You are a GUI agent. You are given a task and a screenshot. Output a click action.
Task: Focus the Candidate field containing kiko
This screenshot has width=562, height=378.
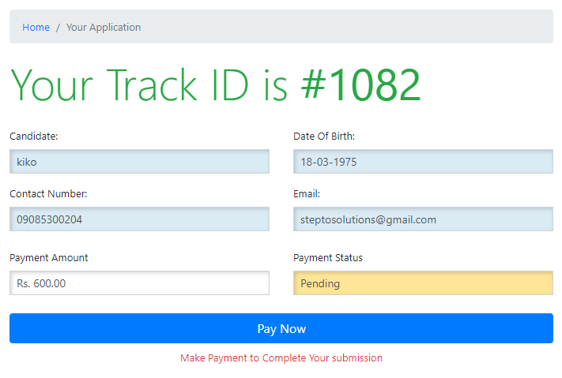click(139, 162)
